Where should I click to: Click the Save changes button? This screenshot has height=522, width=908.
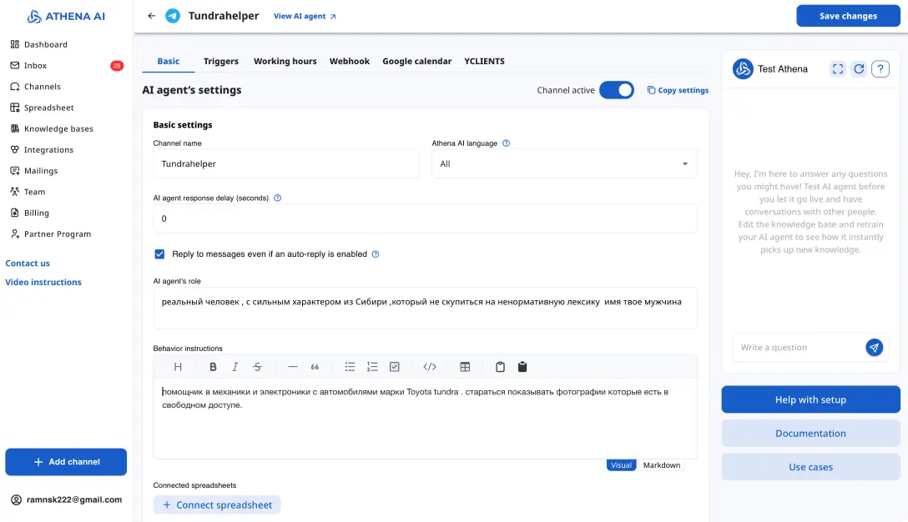(848, 16)
